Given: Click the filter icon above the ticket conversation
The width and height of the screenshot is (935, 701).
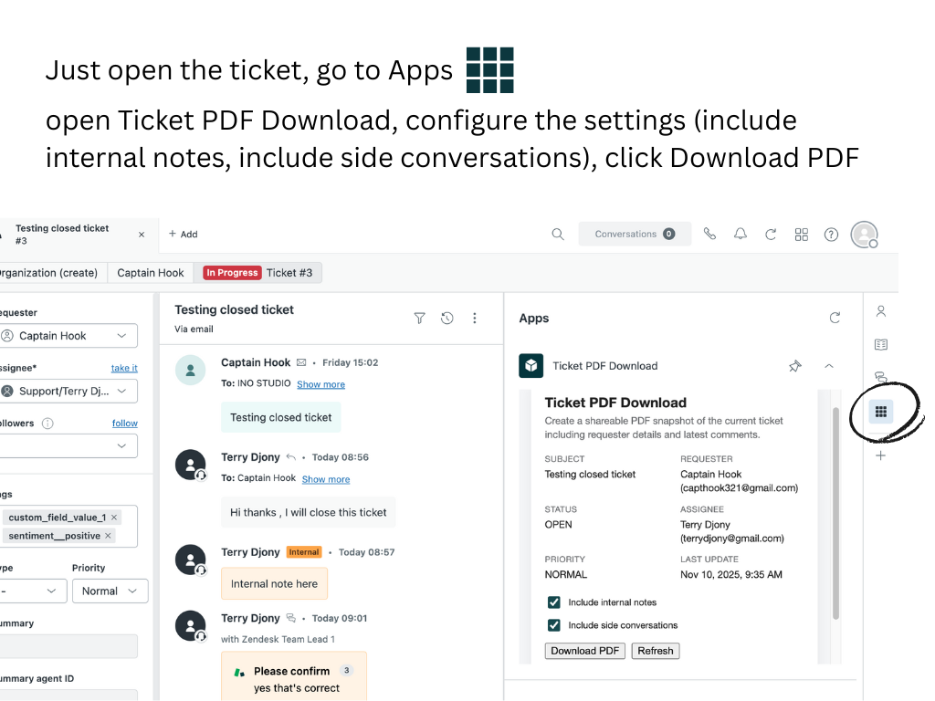Looking at the screenshot, I should (x=419, y=318).
